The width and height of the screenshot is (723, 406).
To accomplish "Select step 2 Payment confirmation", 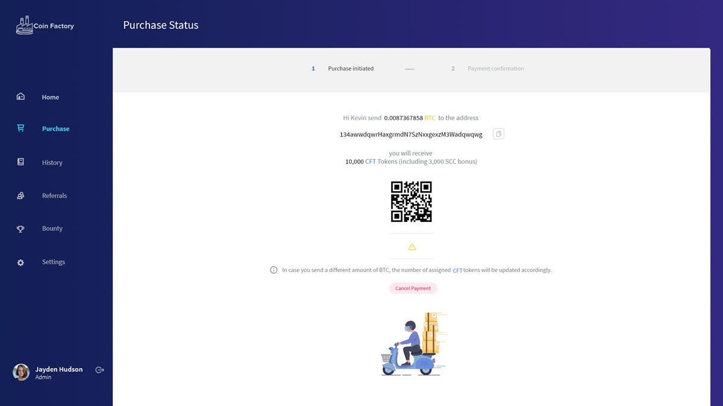I will coord(495,69).
